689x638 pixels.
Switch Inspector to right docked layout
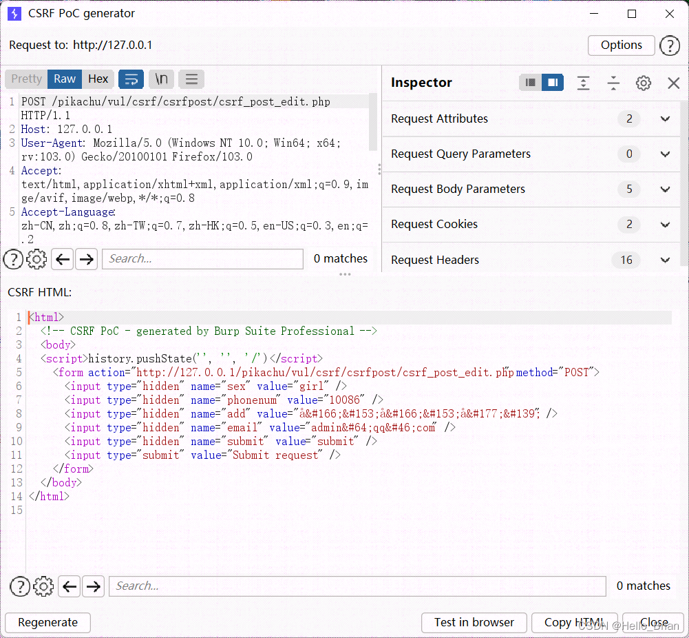(553, 83)
